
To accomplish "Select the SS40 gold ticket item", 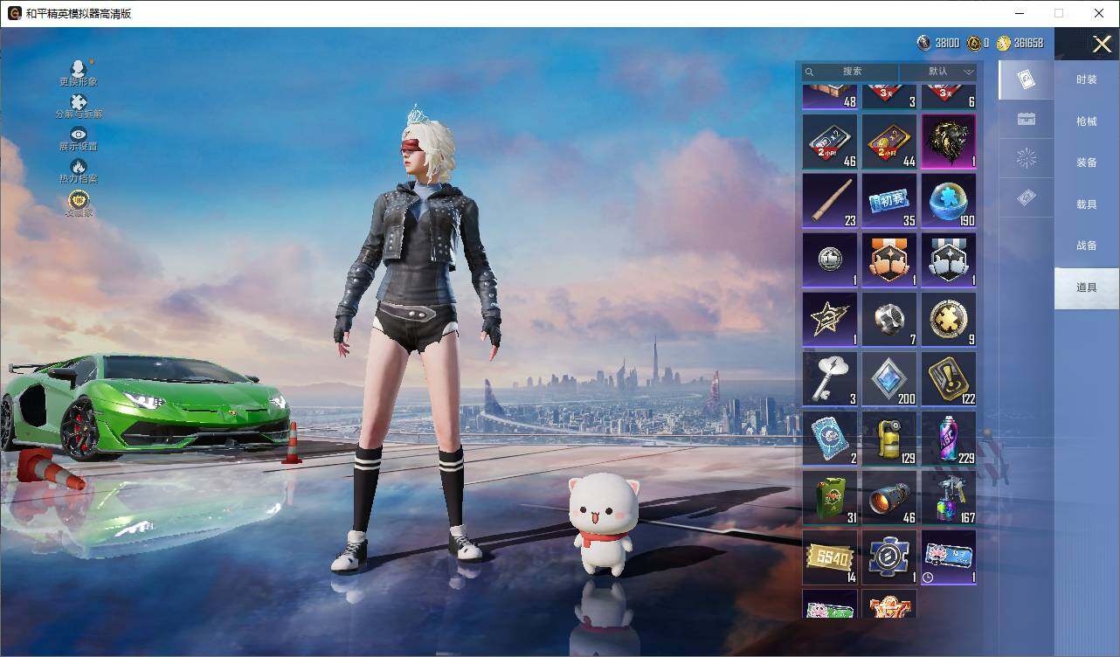I will [830, 557].
